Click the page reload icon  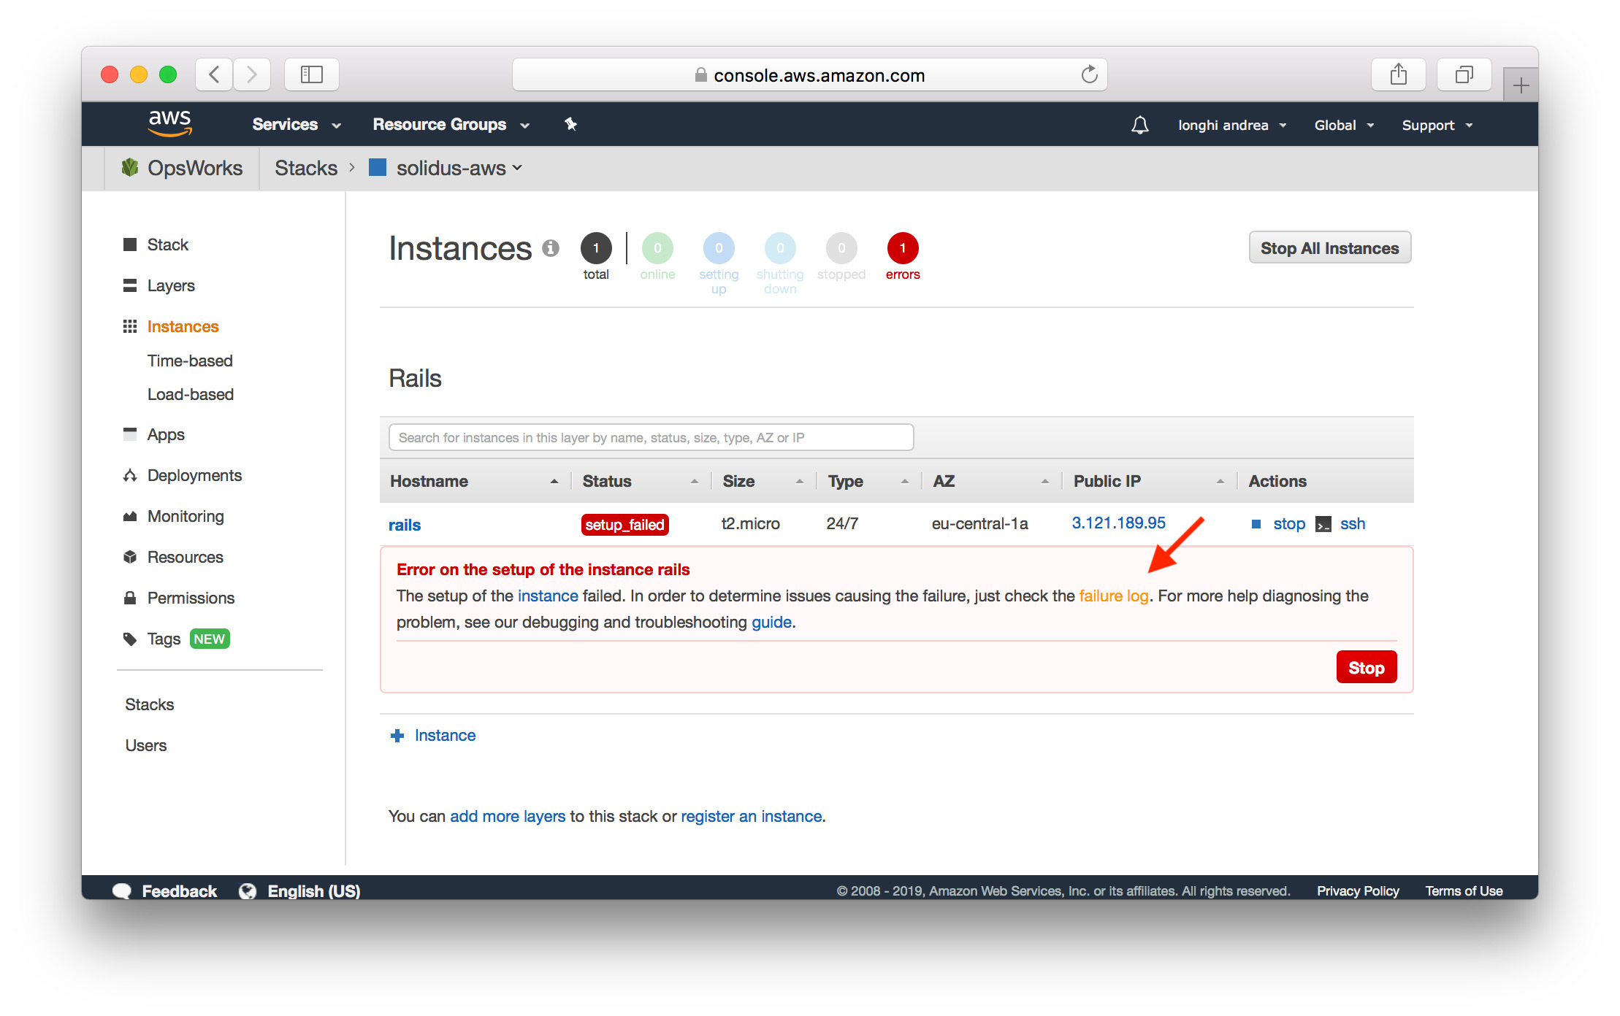coord(1089,74)
